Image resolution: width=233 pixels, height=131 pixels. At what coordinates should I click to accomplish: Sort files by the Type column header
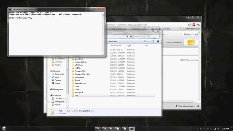click(129, 45)
